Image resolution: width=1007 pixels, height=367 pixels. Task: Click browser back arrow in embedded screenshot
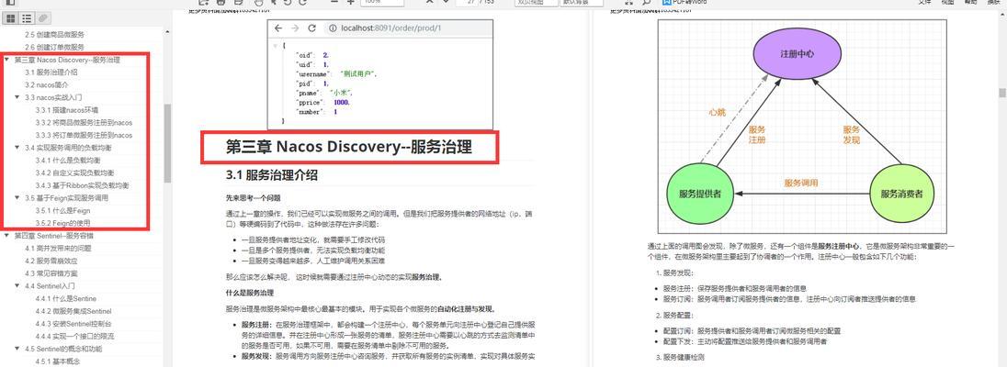(x=278, y=28)
